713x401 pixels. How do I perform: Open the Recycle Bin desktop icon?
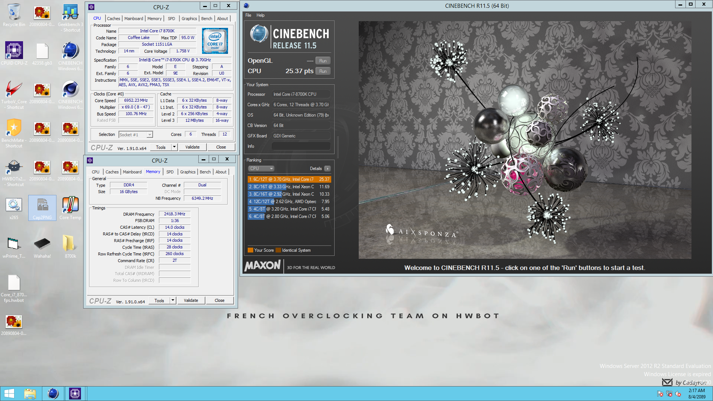pyautogui.click(x=14, y=16)
